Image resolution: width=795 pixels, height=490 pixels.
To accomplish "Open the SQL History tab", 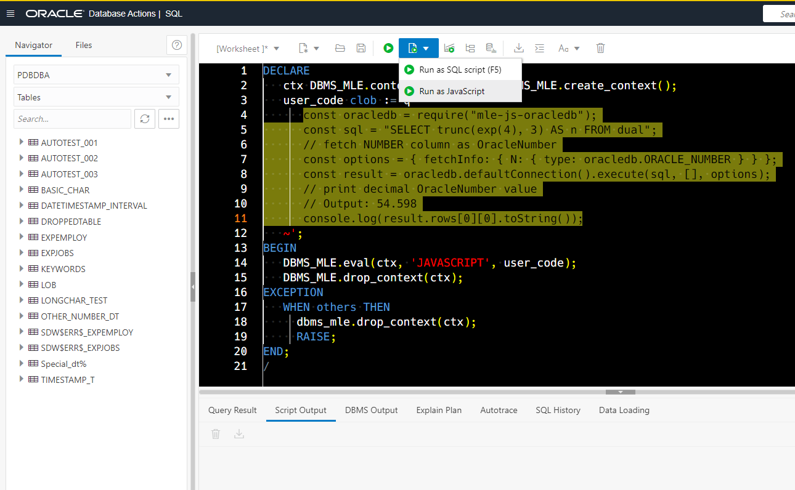I will click(x=558, y=410).
